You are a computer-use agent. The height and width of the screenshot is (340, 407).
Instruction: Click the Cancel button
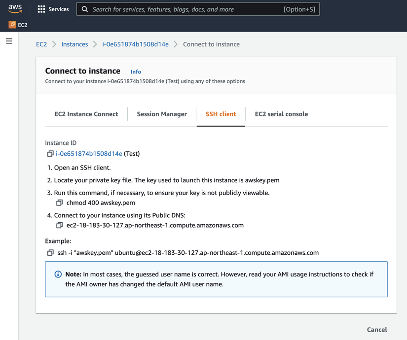click(x=377, y=329)
